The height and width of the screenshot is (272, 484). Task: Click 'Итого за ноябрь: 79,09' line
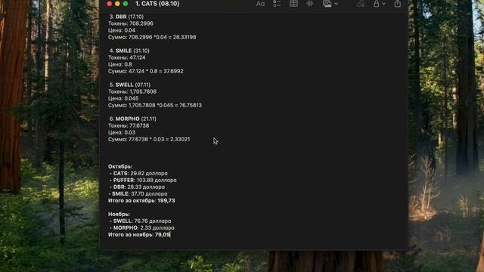139,234
